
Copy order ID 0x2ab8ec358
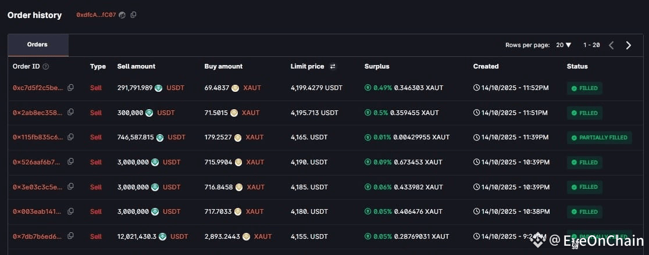click(70, 113)
